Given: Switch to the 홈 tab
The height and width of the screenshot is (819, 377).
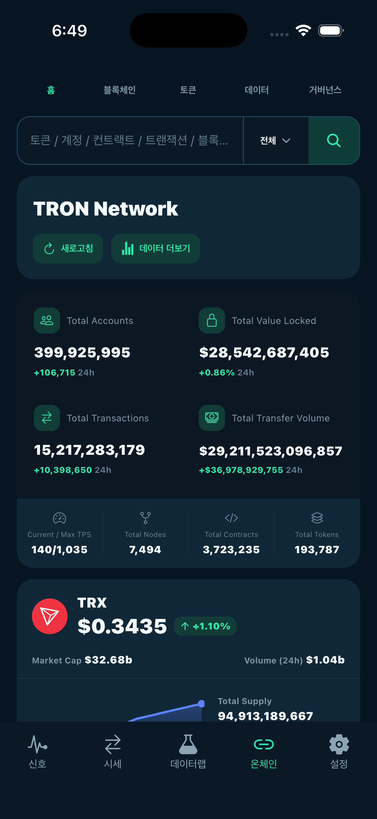Looking at the screenshot, I should pos(51,90).
